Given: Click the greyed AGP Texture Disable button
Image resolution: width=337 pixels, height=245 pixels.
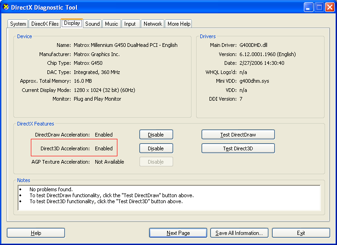Looking at the screenshot, I should pyautogui.click(x=156, y=162).
